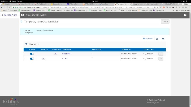191x107 pixels.
Task: Open Chrome's three-dot menu
Action: [189, 7]
